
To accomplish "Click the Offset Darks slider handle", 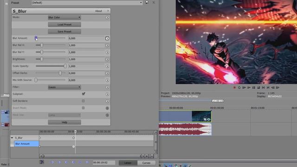I will click(60, 73).
